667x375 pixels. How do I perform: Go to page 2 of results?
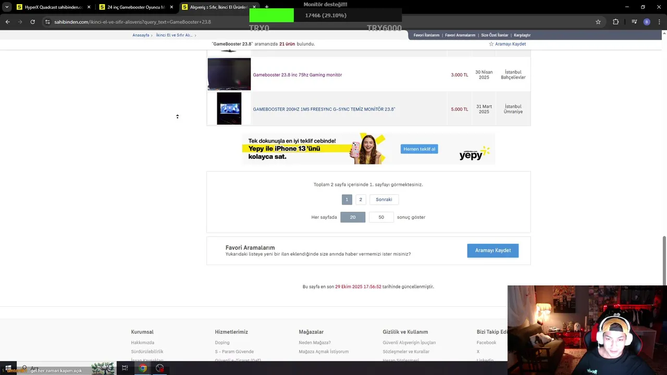click(361, 199)
